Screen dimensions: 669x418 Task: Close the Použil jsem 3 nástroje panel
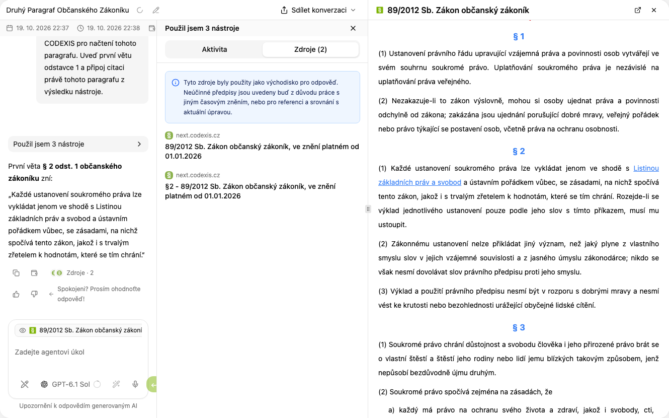click(353, 28)
